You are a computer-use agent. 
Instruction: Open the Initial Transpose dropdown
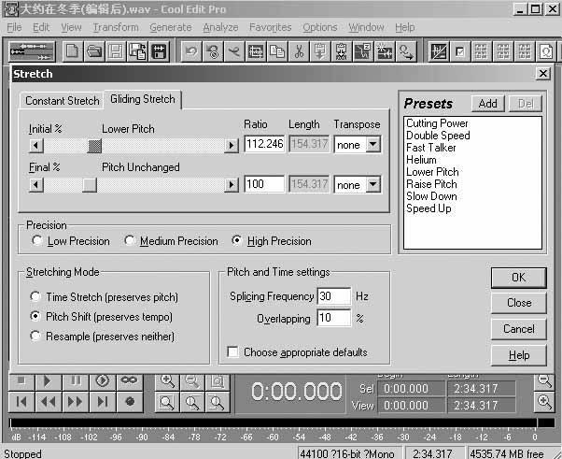tap(373, 144)
